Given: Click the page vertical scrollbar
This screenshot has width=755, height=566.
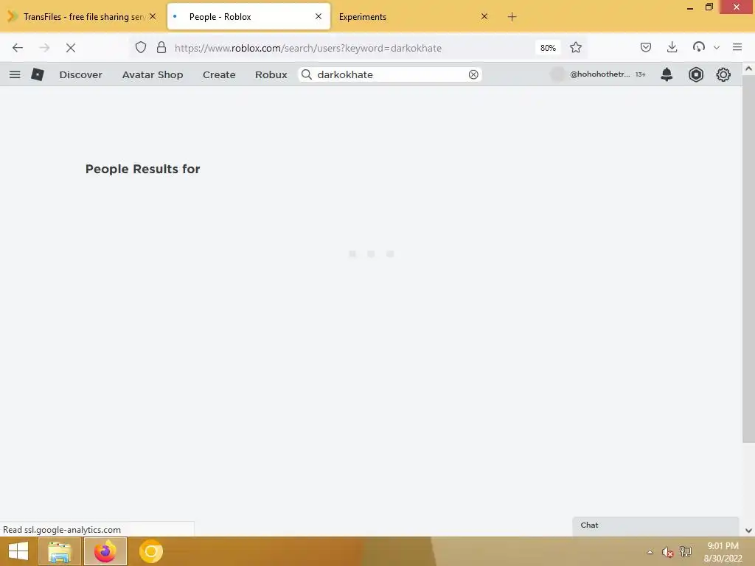Looking at the screenshot, I should pyautogui.click(x=748, y=260).
